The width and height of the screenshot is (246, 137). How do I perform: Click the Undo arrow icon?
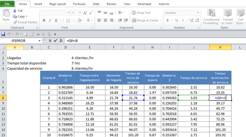[9, 34]
